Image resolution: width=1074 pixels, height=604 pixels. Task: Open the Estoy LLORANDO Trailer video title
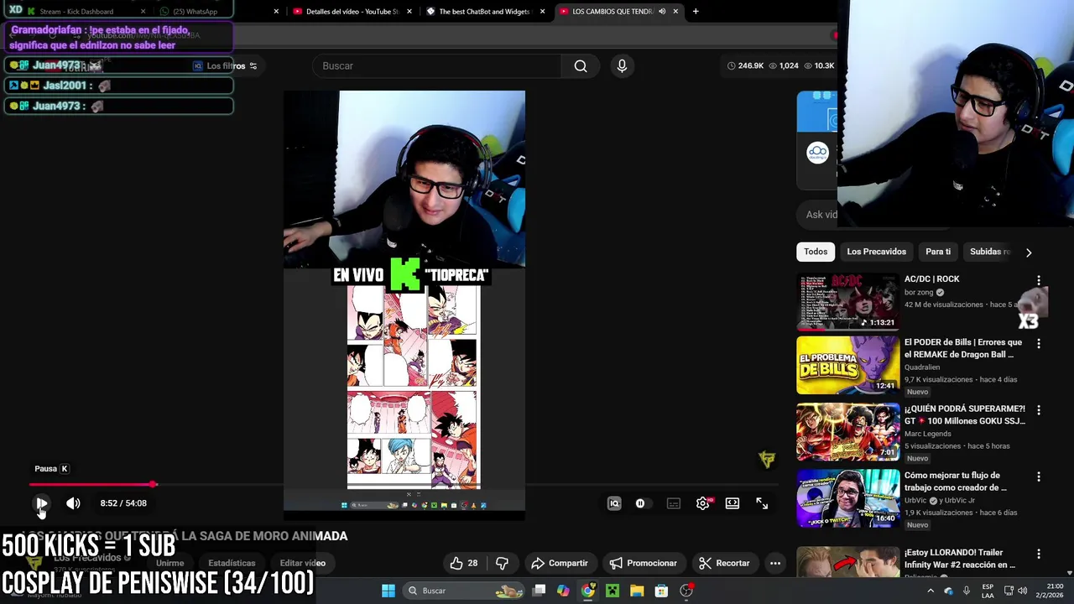[x=960, y=559]
